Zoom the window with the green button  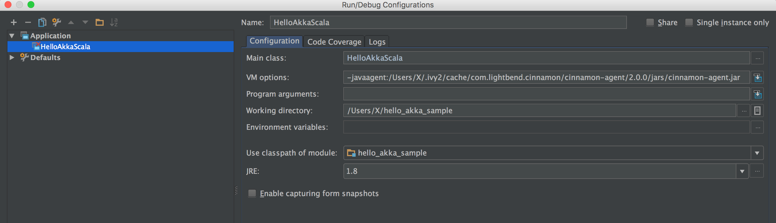31,5
